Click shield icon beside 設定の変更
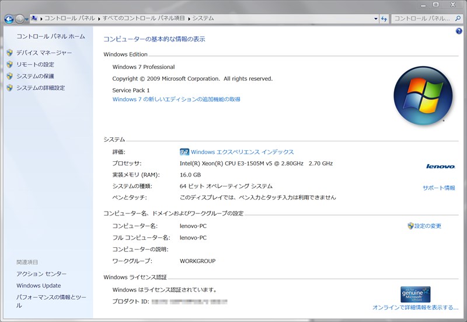This screenshot has height=322, width=467. (411, 226)
